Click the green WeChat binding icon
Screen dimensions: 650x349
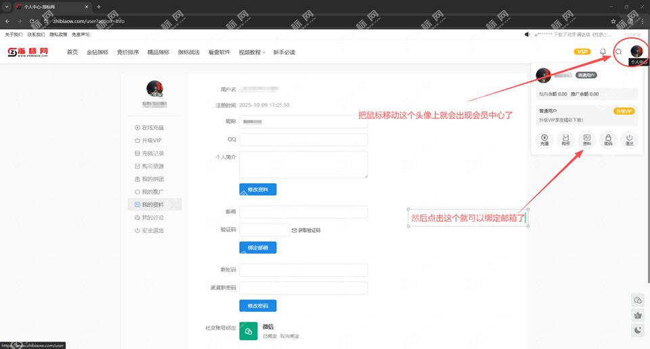(x=248, y=331)
